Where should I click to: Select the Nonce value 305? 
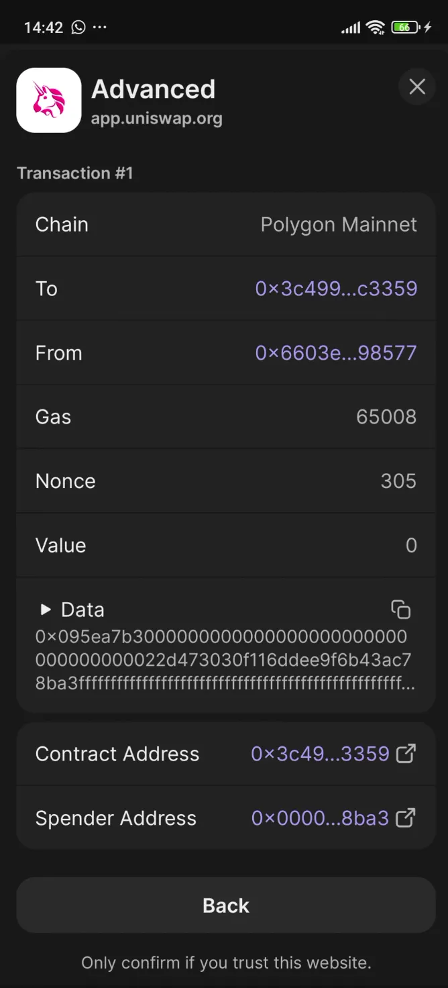point(398,481)
